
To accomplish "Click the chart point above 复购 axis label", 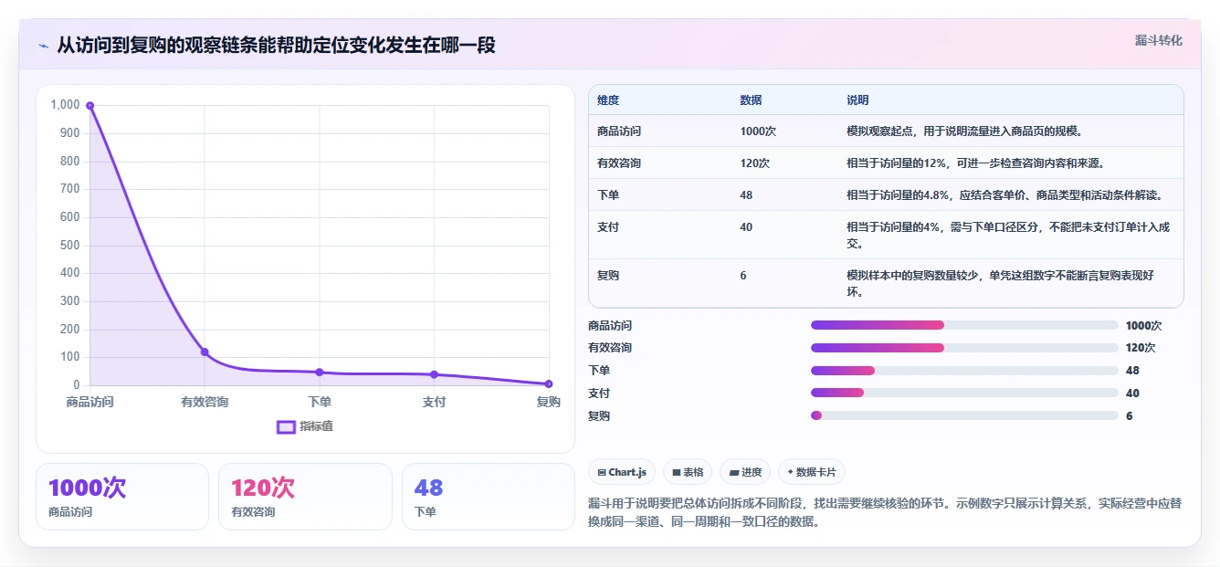I will click(x=549, y=383).
